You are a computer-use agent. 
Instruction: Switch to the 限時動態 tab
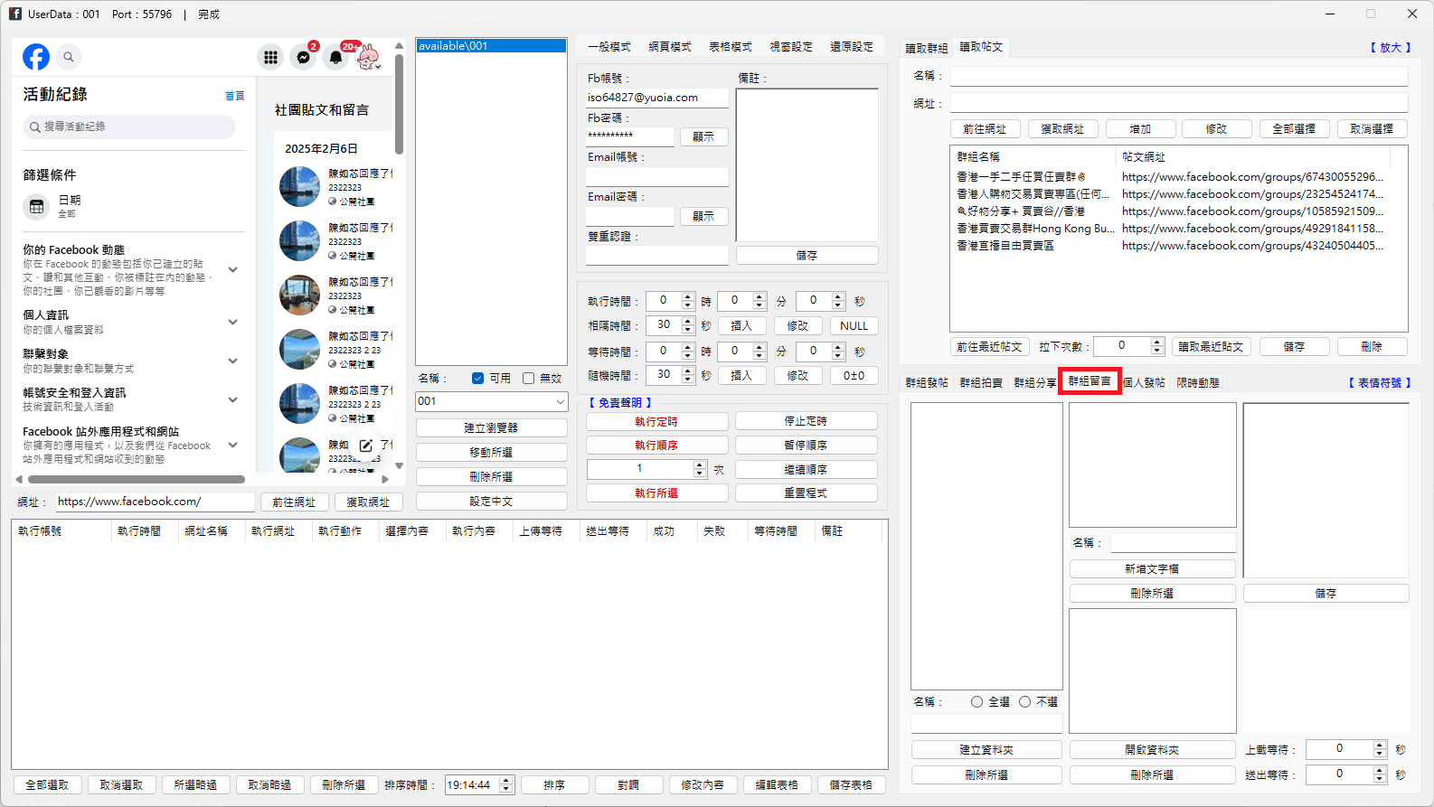(x=1198, y=383)
